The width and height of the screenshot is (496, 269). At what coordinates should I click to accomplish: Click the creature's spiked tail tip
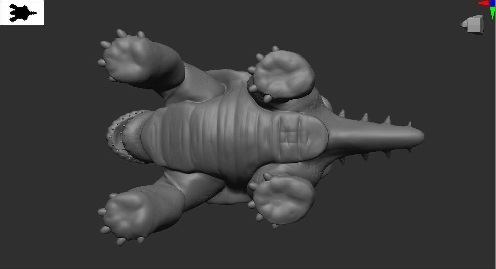coord(416,136)
